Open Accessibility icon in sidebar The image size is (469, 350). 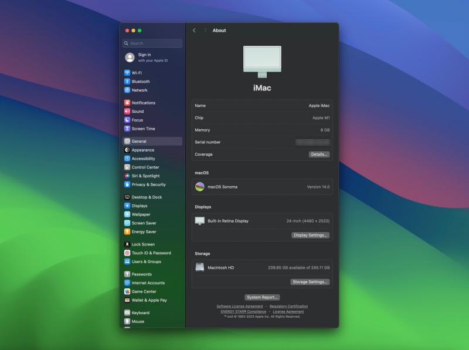click(x=127, y=159)
